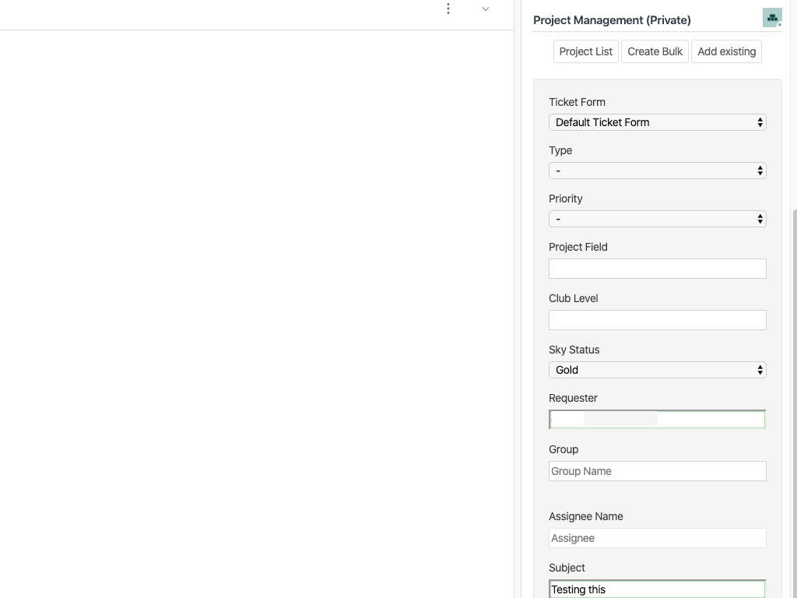Click the Subject field containing Testing this
Image resolution: width=797 pixels, height=598 pixels.
657,589
